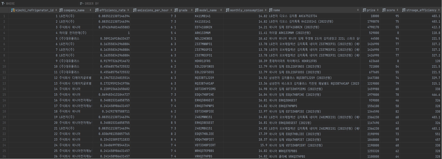Select the efficiency_rate cell 0.309126918633437
Viewport: 442px width, 159px height.
(111, 38)
